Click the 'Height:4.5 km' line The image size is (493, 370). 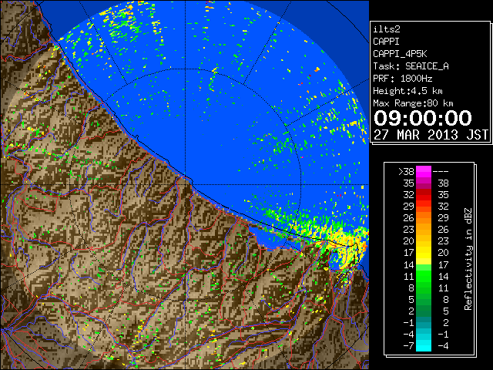tap(407, 91)
